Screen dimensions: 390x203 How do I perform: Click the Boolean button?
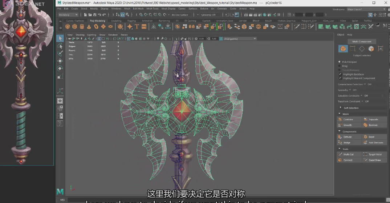pyautogui.click(x=374, y=125)
